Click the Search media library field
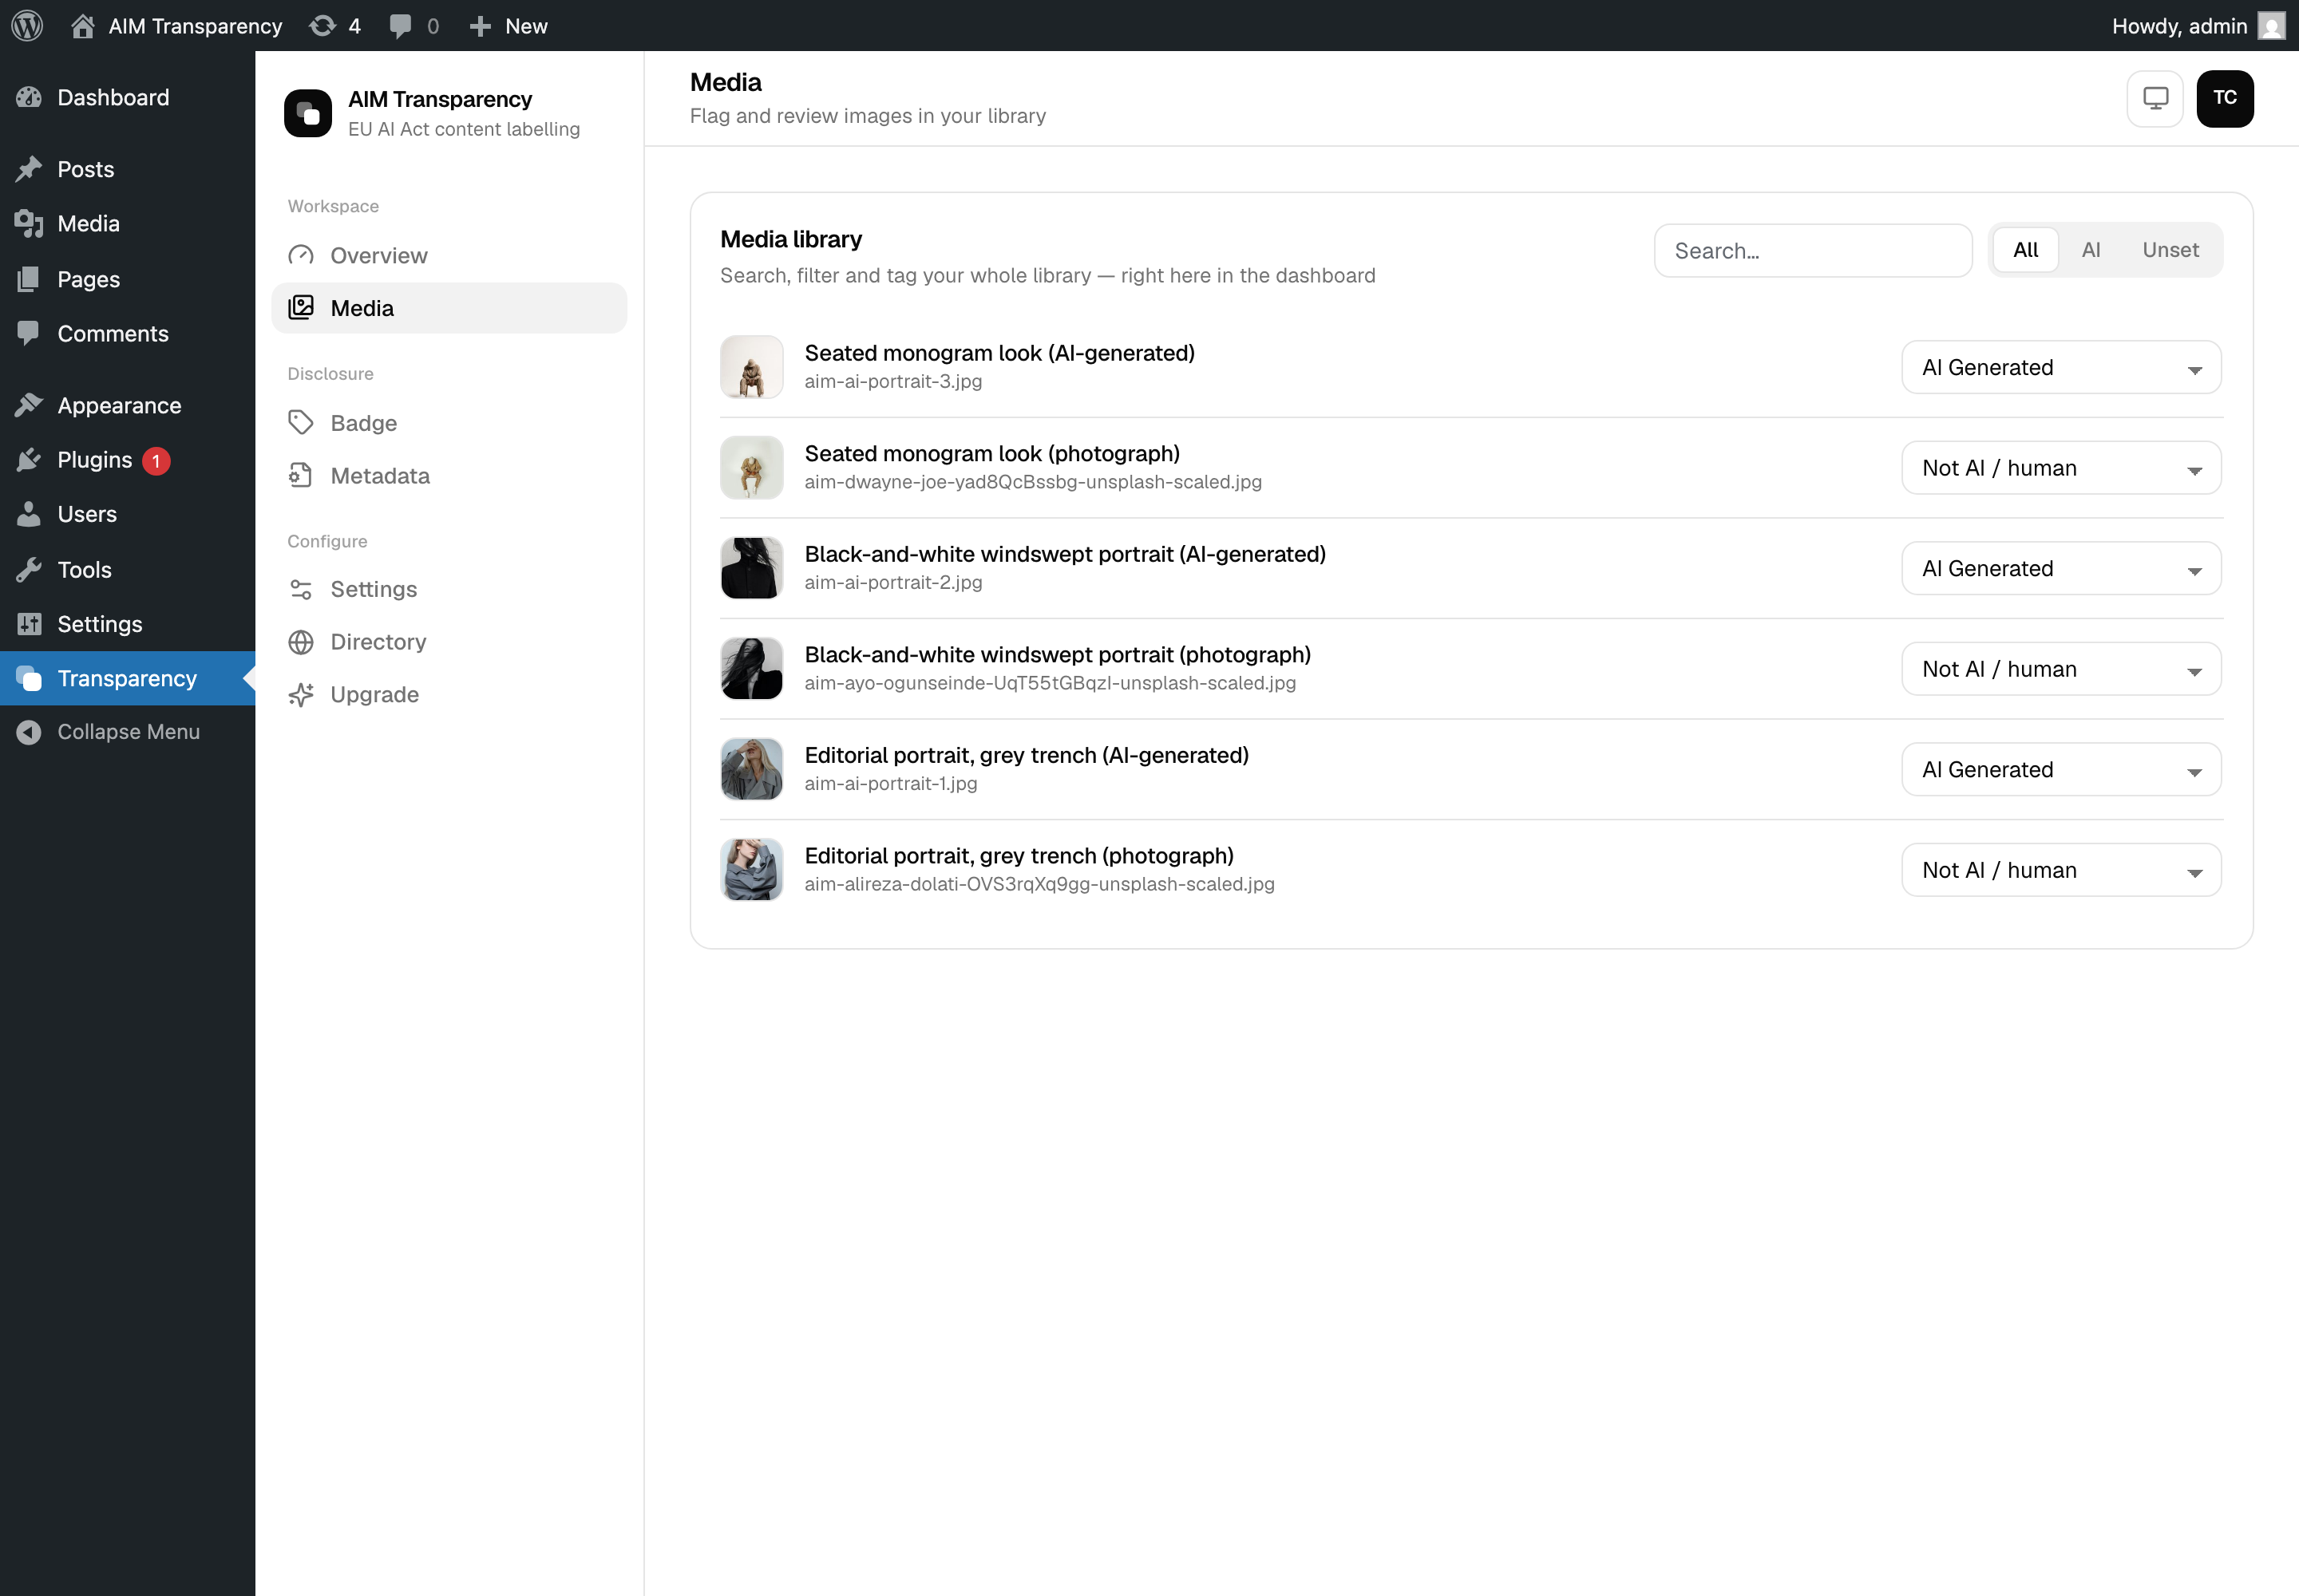The image size is (2299, 1596). pos(1813,250)
